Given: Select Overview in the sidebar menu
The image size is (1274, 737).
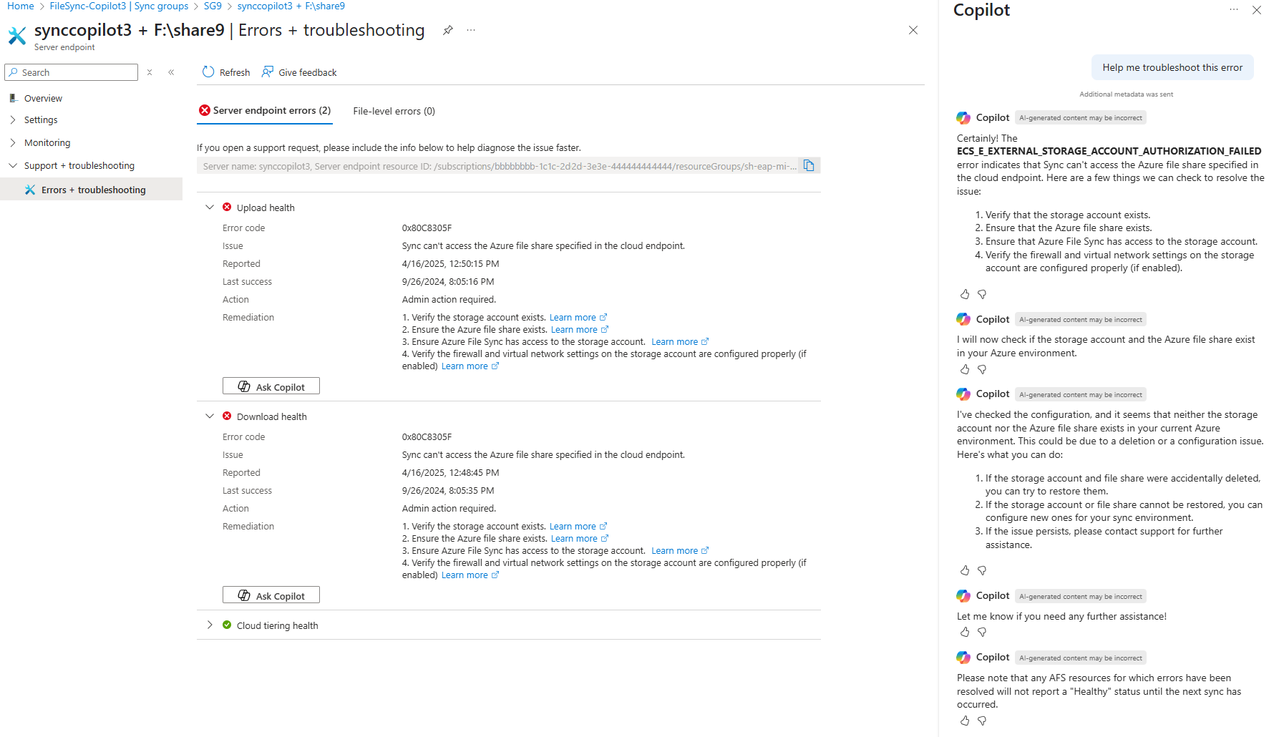Looking at the screenshot, I should point(43,99).
